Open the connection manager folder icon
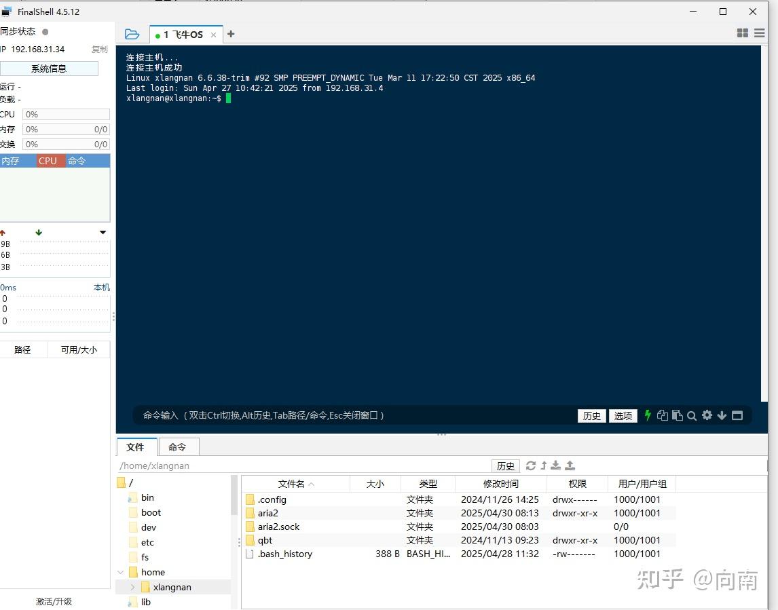 132,33
